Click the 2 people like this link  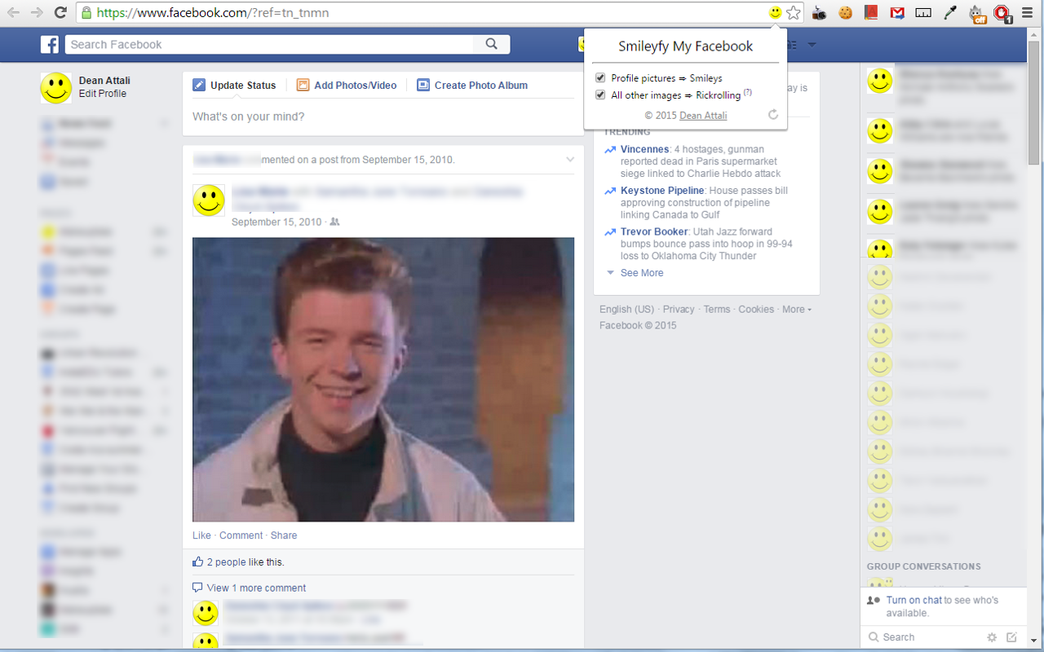[246, 562]
